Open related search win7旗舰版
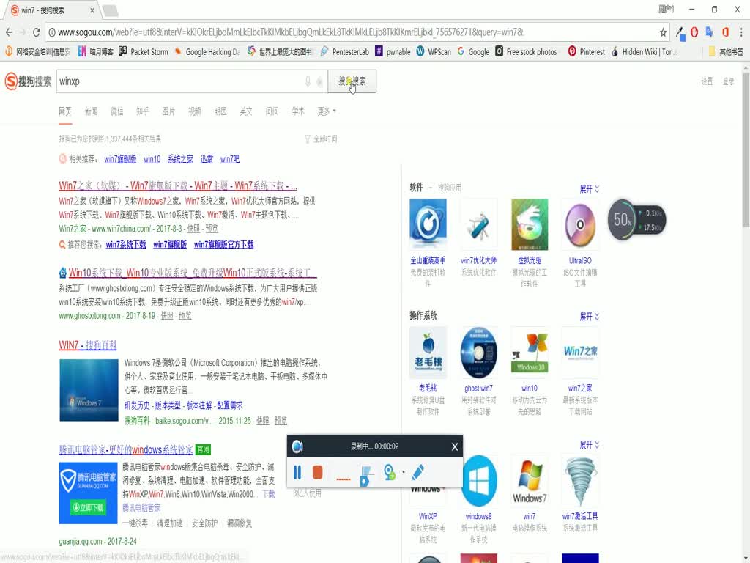The image size is (750, 563). click(x=121, y=159)
